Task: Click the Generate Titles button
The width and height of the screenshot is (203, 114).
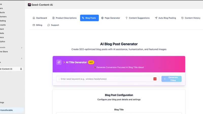Action: [x=172, y=79]
